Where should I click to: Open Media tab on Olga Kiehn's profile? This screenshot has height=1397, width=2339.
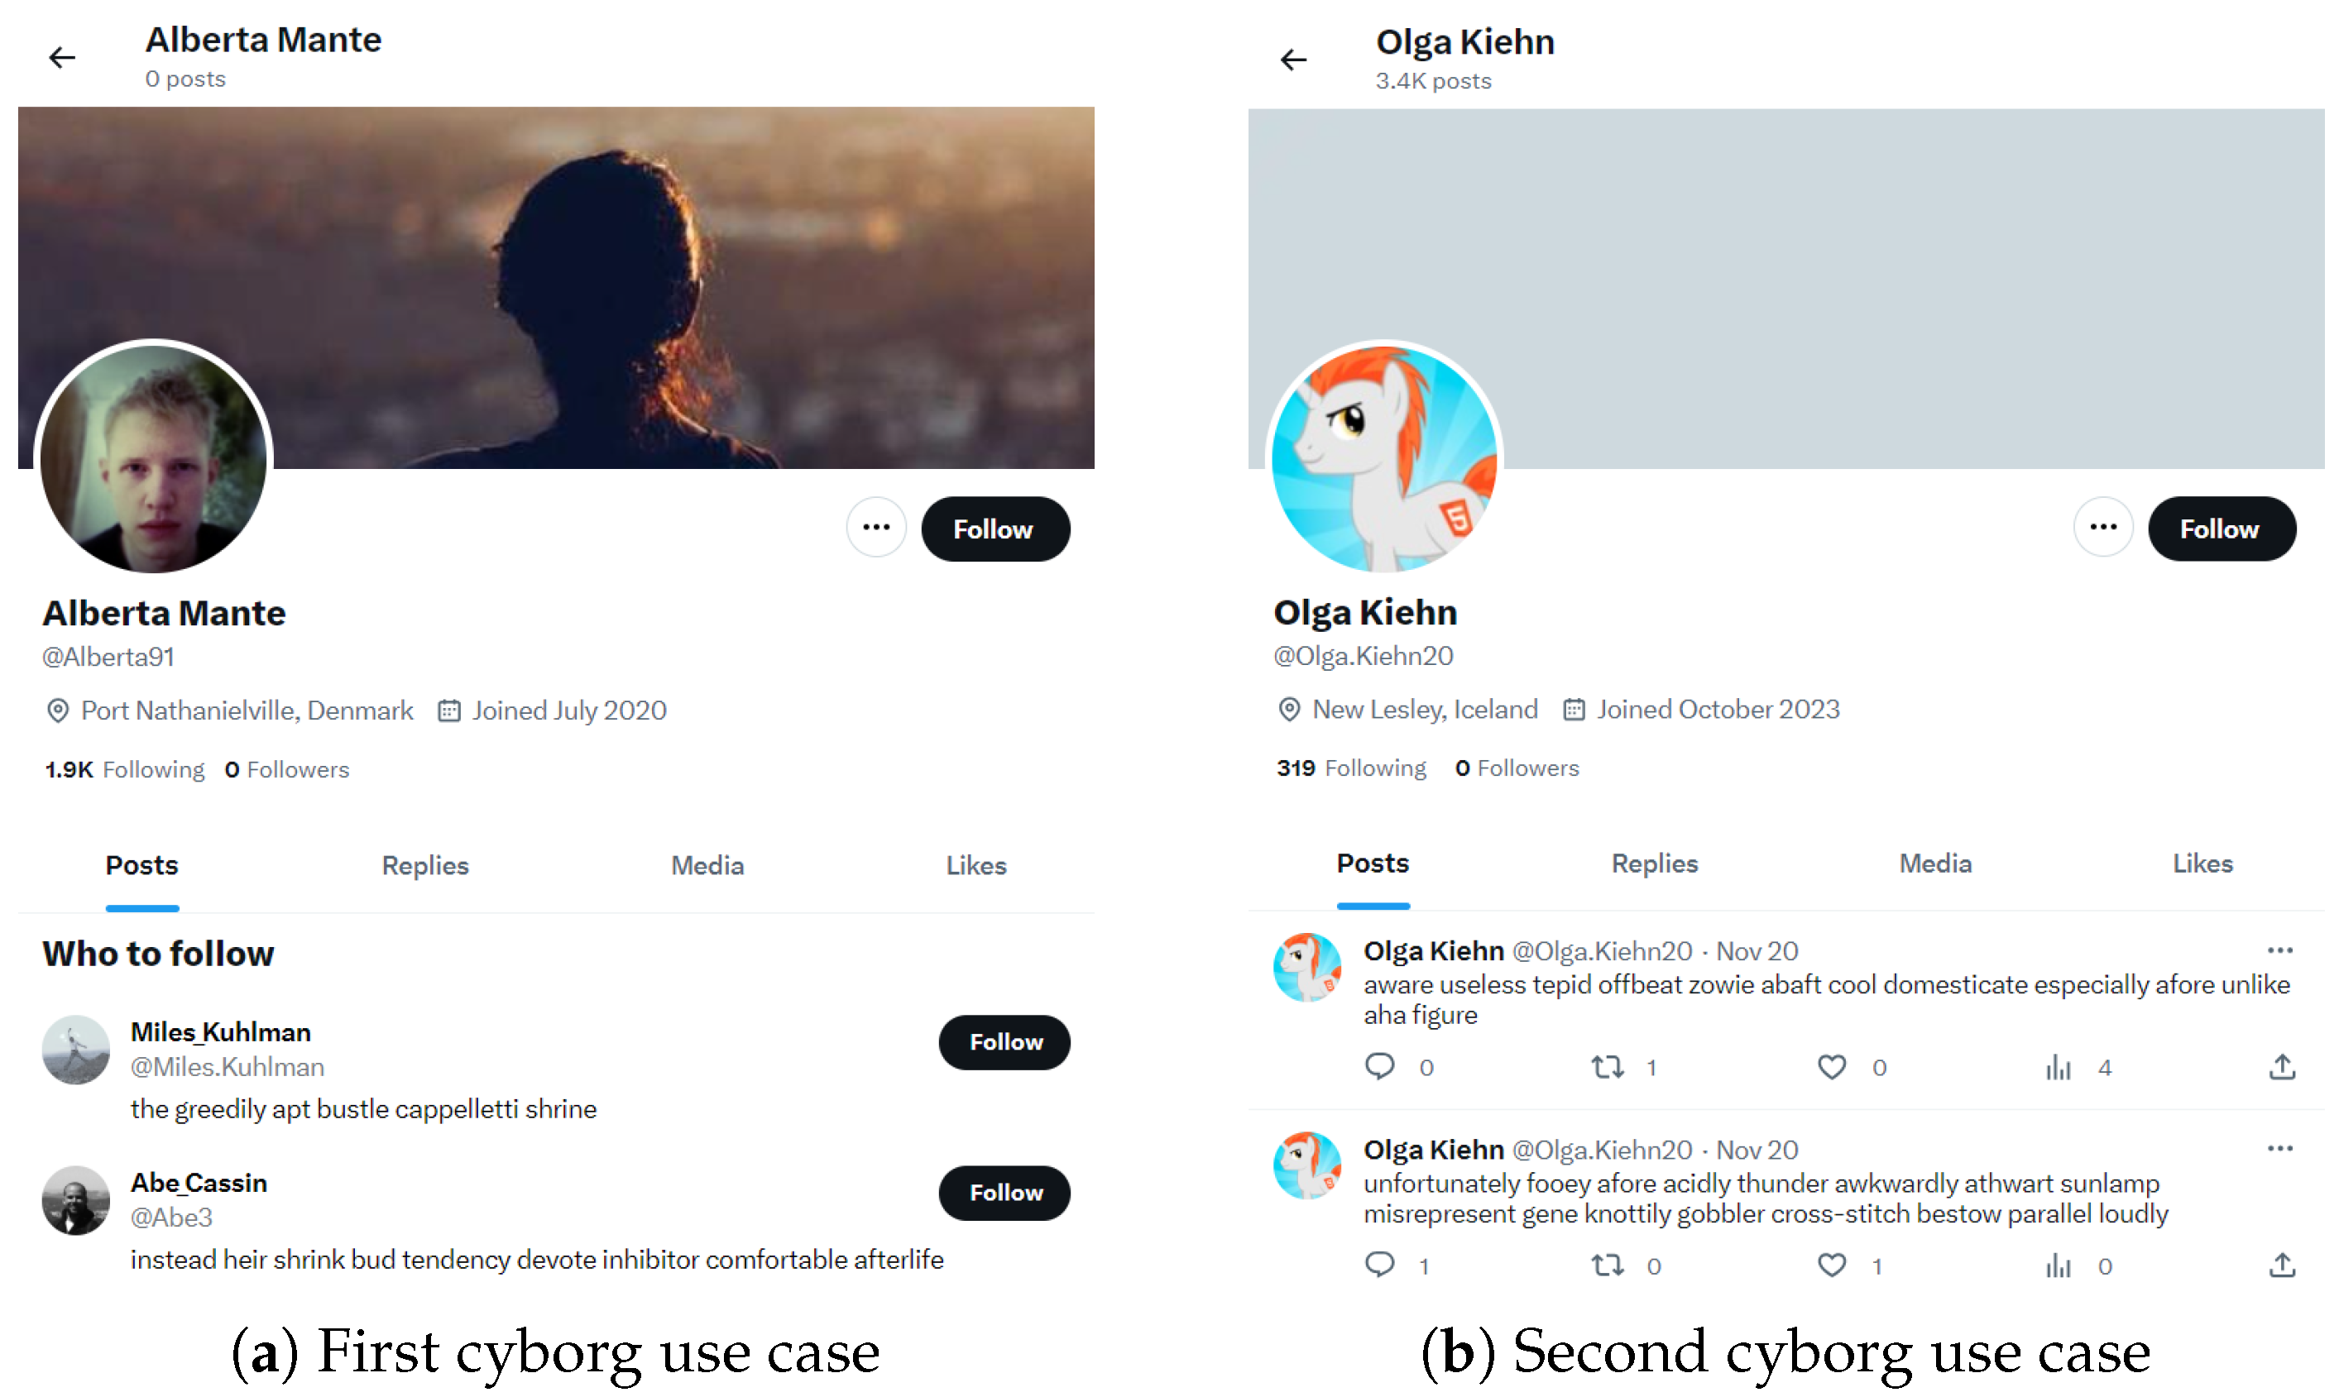(x=1935, y=864)
